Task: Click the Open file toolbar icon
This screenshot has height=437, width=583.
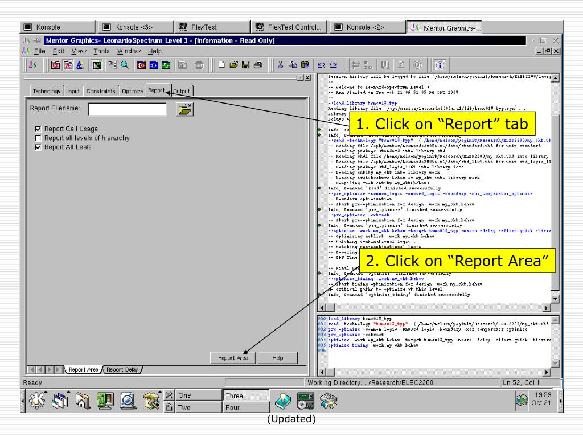Action: 233,65
